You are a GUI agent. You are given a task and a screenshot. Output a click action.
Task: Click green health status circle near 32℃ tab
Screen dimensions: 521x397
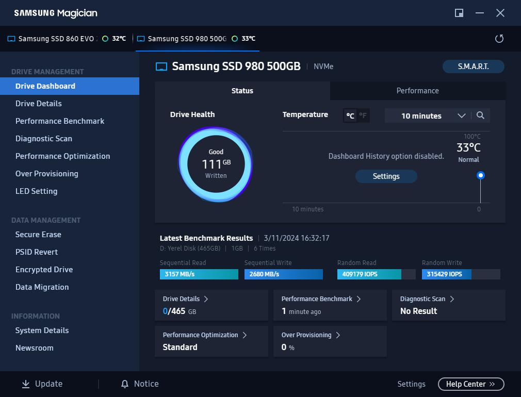click(x=105, y=39)
